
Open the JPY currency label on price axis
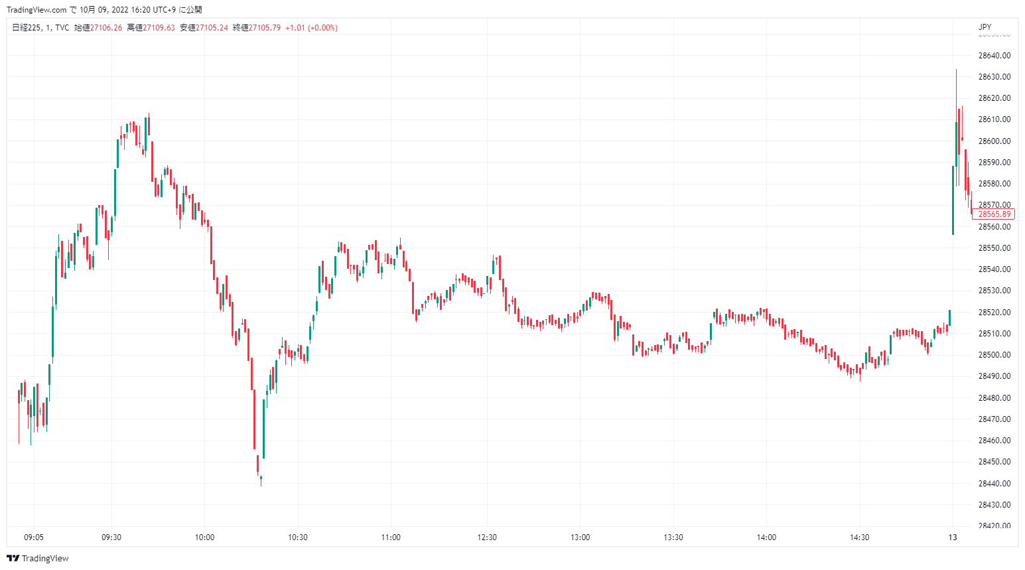click(x=985, y=27)
